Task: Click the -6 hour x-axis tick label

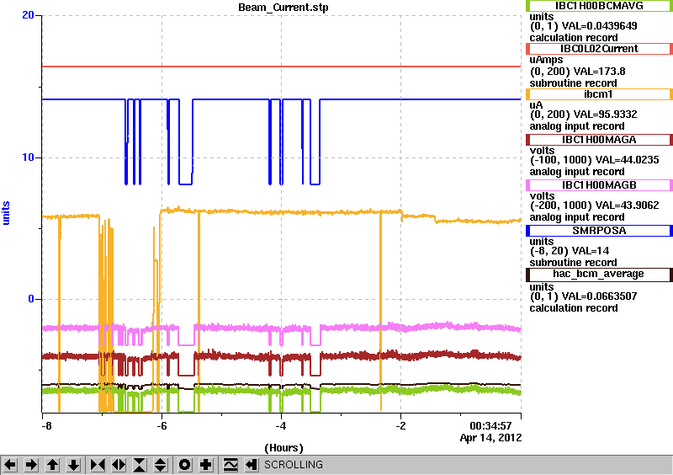Action: 162,426
